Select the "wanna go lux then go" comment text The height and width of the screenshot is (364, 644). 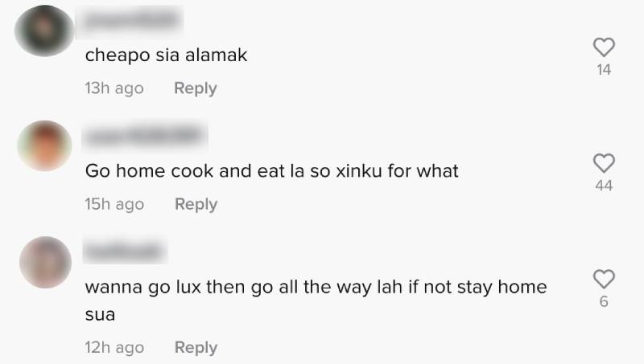tap(316, 300)
